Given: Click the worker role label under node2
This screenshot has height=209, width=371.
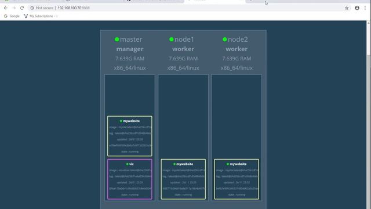Looking at the screenshot, I should (237, 49).
